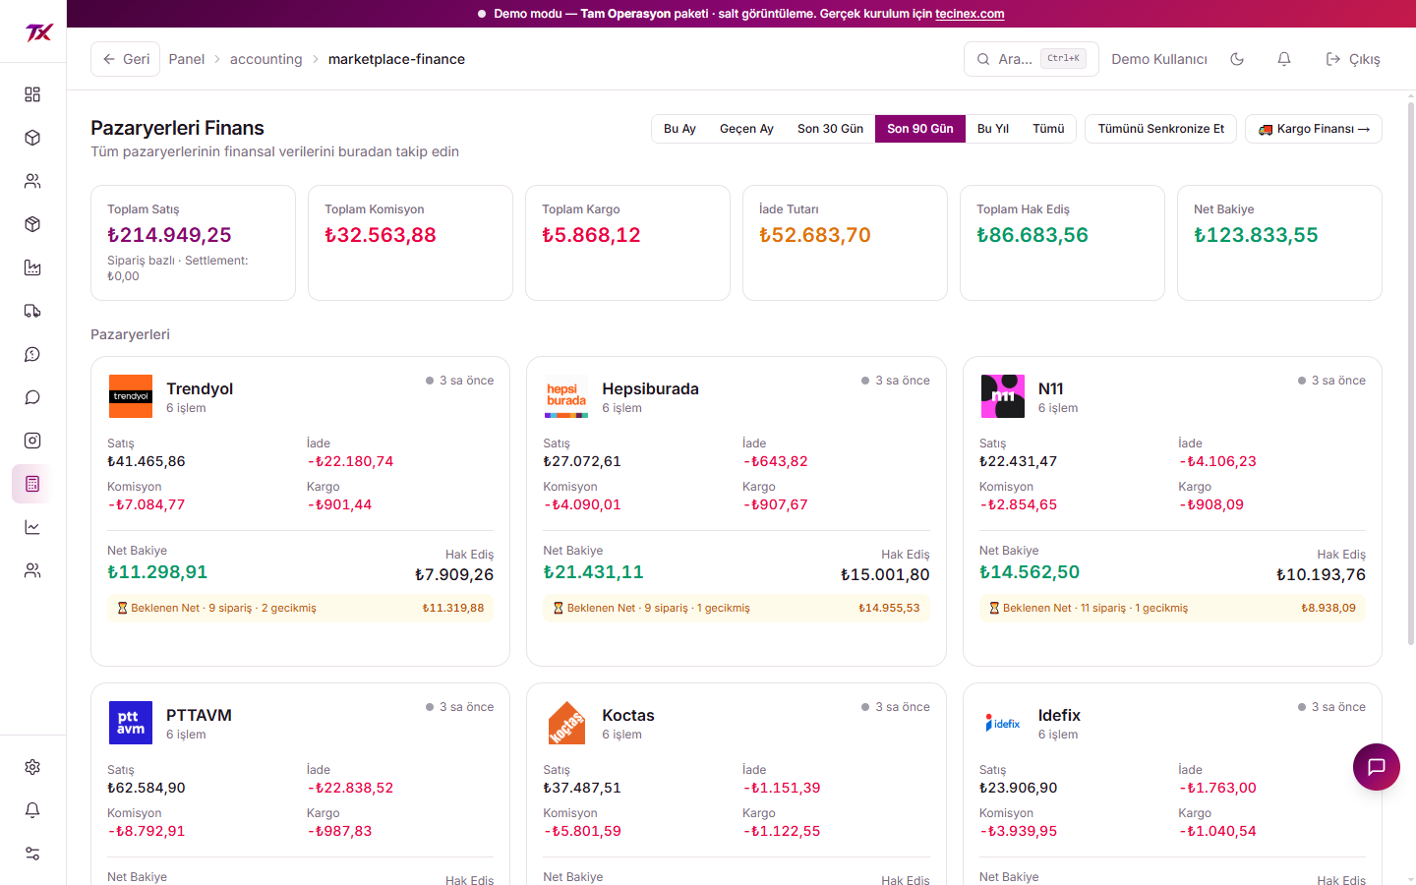
Task: Click marketplace-finance in the breadcrumb
Action: tap(396, 59)
